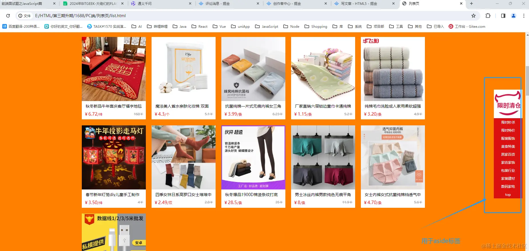This screenshot has width=529, height=251.
Task: Select 服装服饰 in the side menu
Action: click(x=508, y=138)
